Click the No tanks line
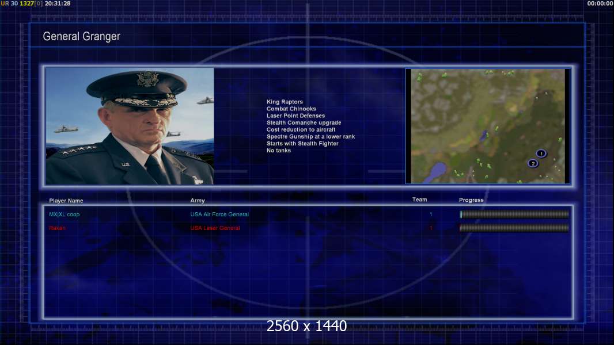The image size is (614, 345). click(279, 151)
